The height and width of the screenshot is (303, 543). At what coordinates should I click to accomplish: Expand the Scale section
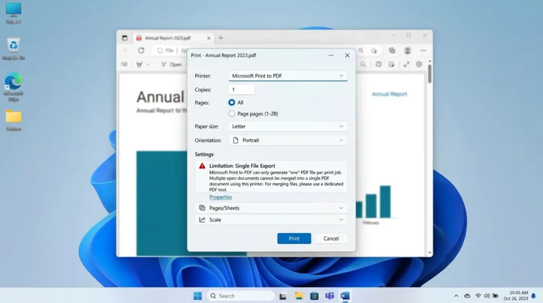pos(271,220)
